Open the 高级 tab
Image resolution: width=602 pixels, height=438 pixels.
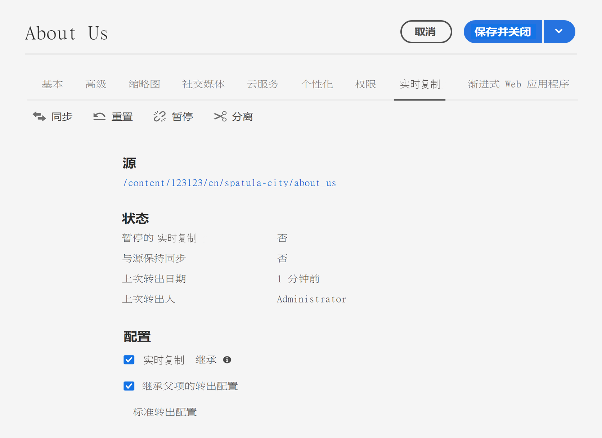point(96,84)
